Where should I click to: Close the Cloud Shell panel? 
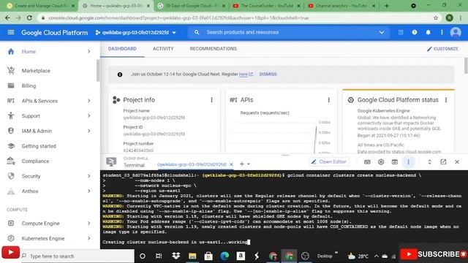457,162
